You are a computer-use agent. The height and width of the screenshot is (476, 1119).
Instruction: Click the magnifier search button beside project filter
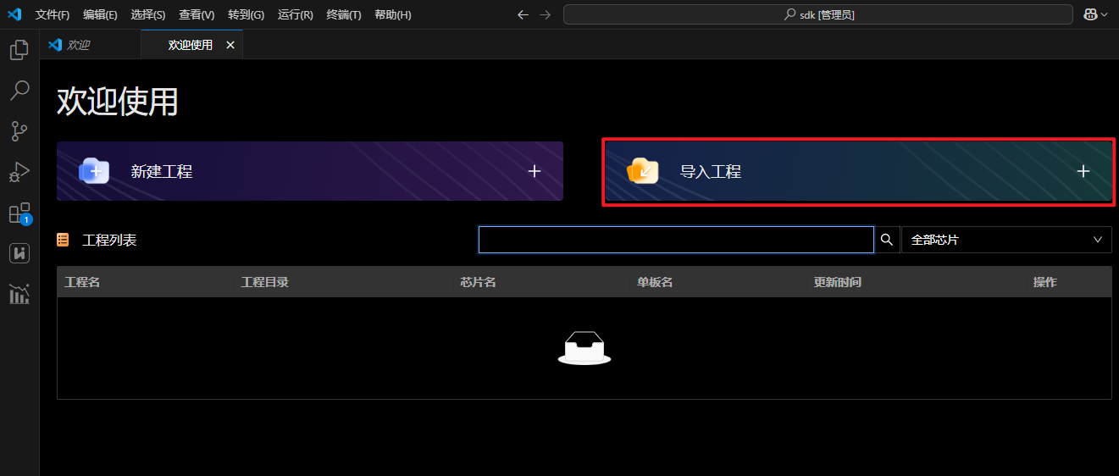(x=886, y=241)
